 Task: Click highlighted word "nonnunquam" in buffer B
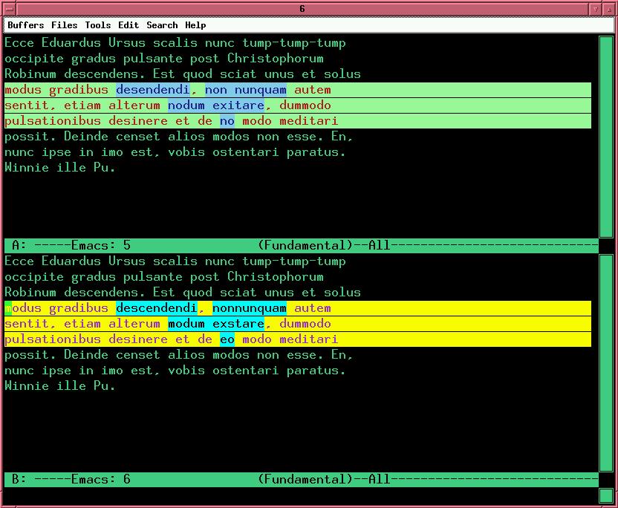[250, 308]
